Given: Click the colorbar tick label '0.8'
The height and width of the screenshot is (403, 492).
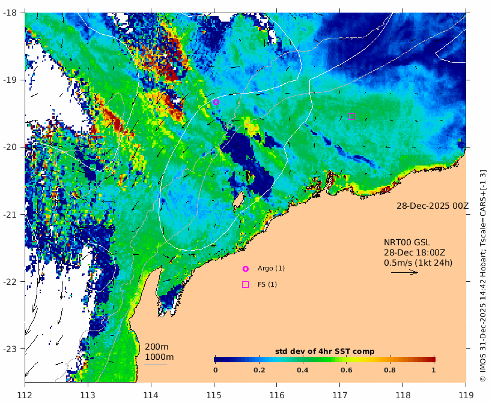Looking at the screenshot, I should pos(390,370).
